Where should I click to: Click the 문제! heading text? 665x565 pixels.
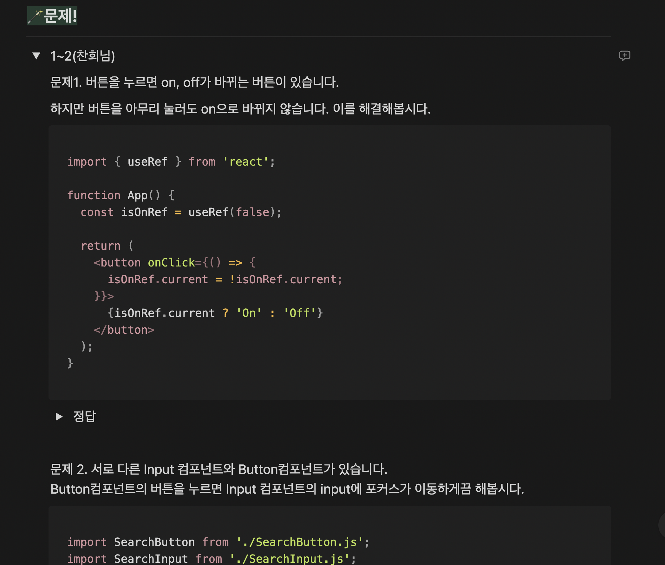tap(60, 16)
